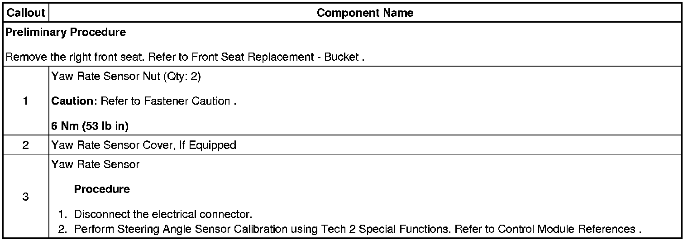Select the 6 Nm (53 lb in) torque value
This screenshot has width=688, height=241.
pyautogui.click(x=90, y=127)
